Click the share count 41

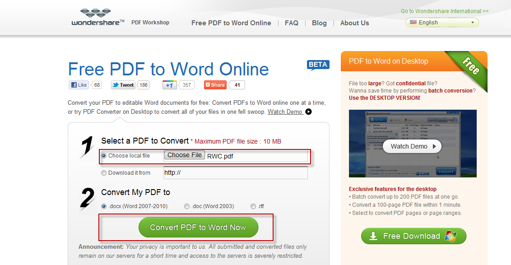[237, 85]
